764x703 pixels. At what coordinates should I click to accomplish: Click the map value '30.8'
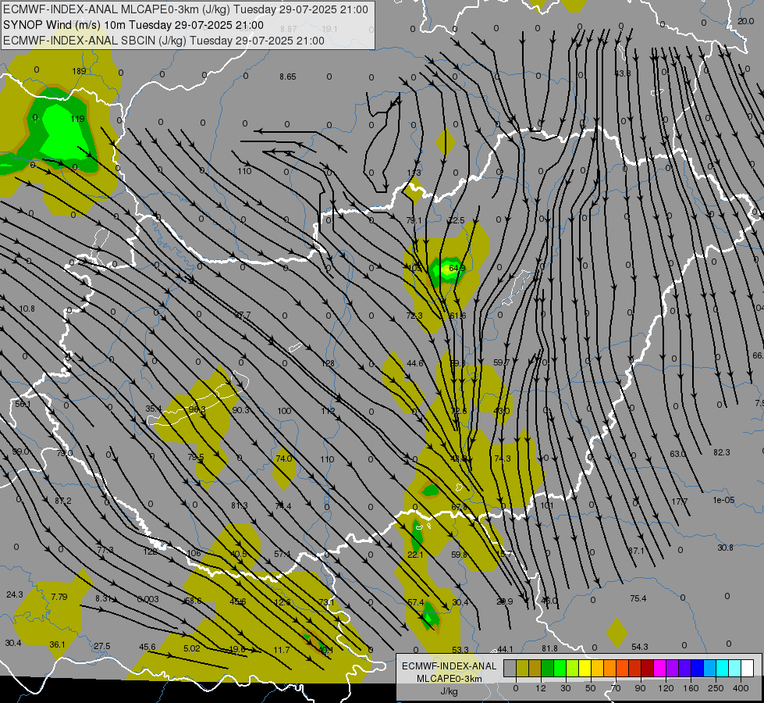tap(725, 548)
